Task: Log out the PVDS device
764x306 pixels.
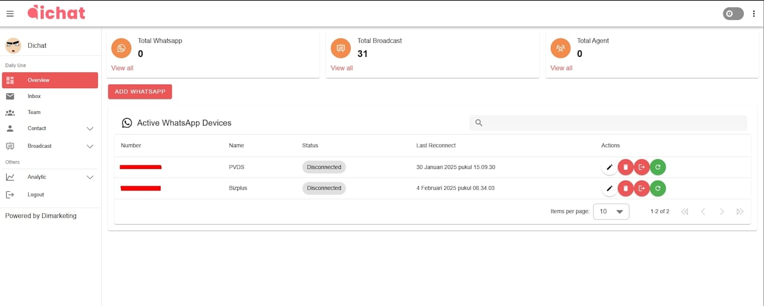Action: point(642,167)
